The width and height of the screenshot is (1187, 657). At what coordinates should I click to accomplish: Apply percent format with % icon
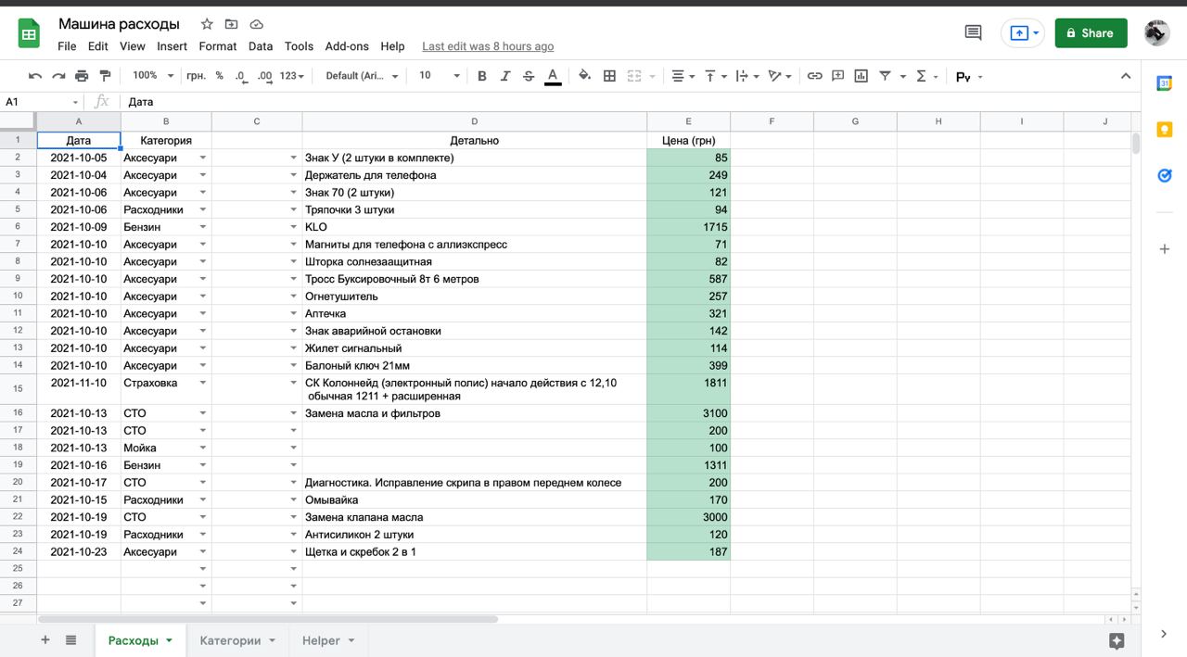219,76
